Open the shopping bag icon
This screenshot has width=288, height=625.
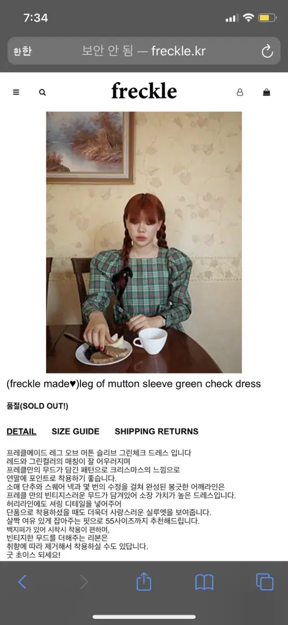[x=267, y=92]
